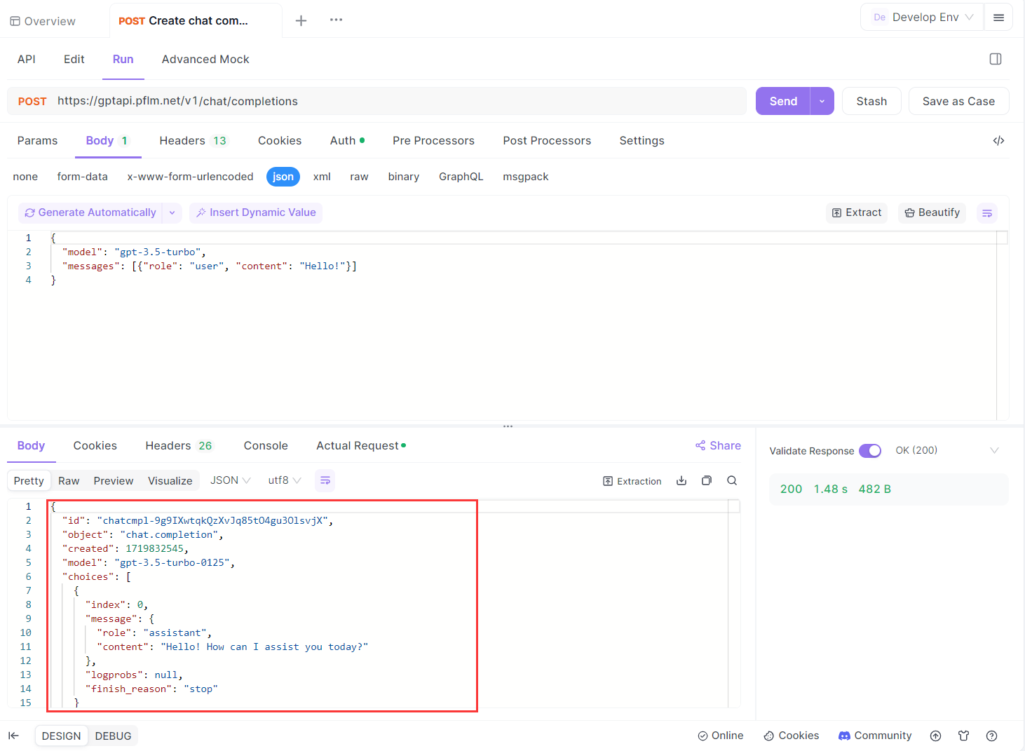Screen dimensions: 1025x751
Task: Collapse the sidebar with the bottom-left arrow
Action: click(x=14, y=735)
